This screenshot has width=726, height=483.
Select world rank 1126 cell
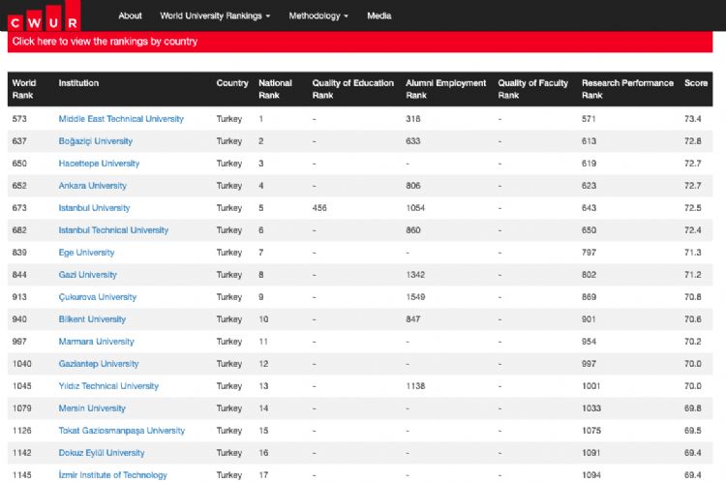pyautogui.click(x=21, y=430)
